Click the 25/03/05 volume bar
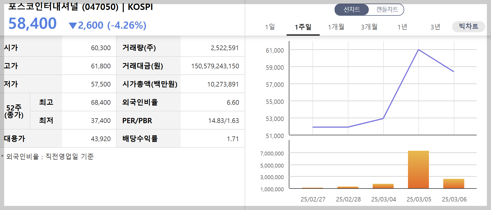Image resolution: width=491 pixels, height=210 pixels. (418, 169)
